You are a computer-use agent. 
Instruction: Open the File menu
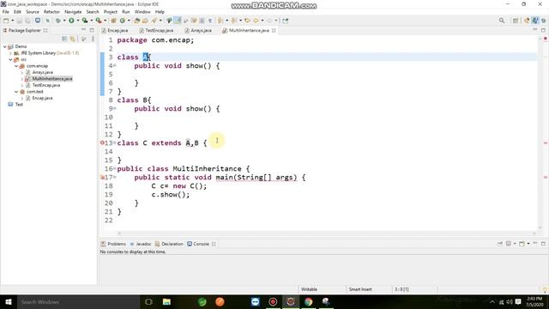tap(6, 12)
